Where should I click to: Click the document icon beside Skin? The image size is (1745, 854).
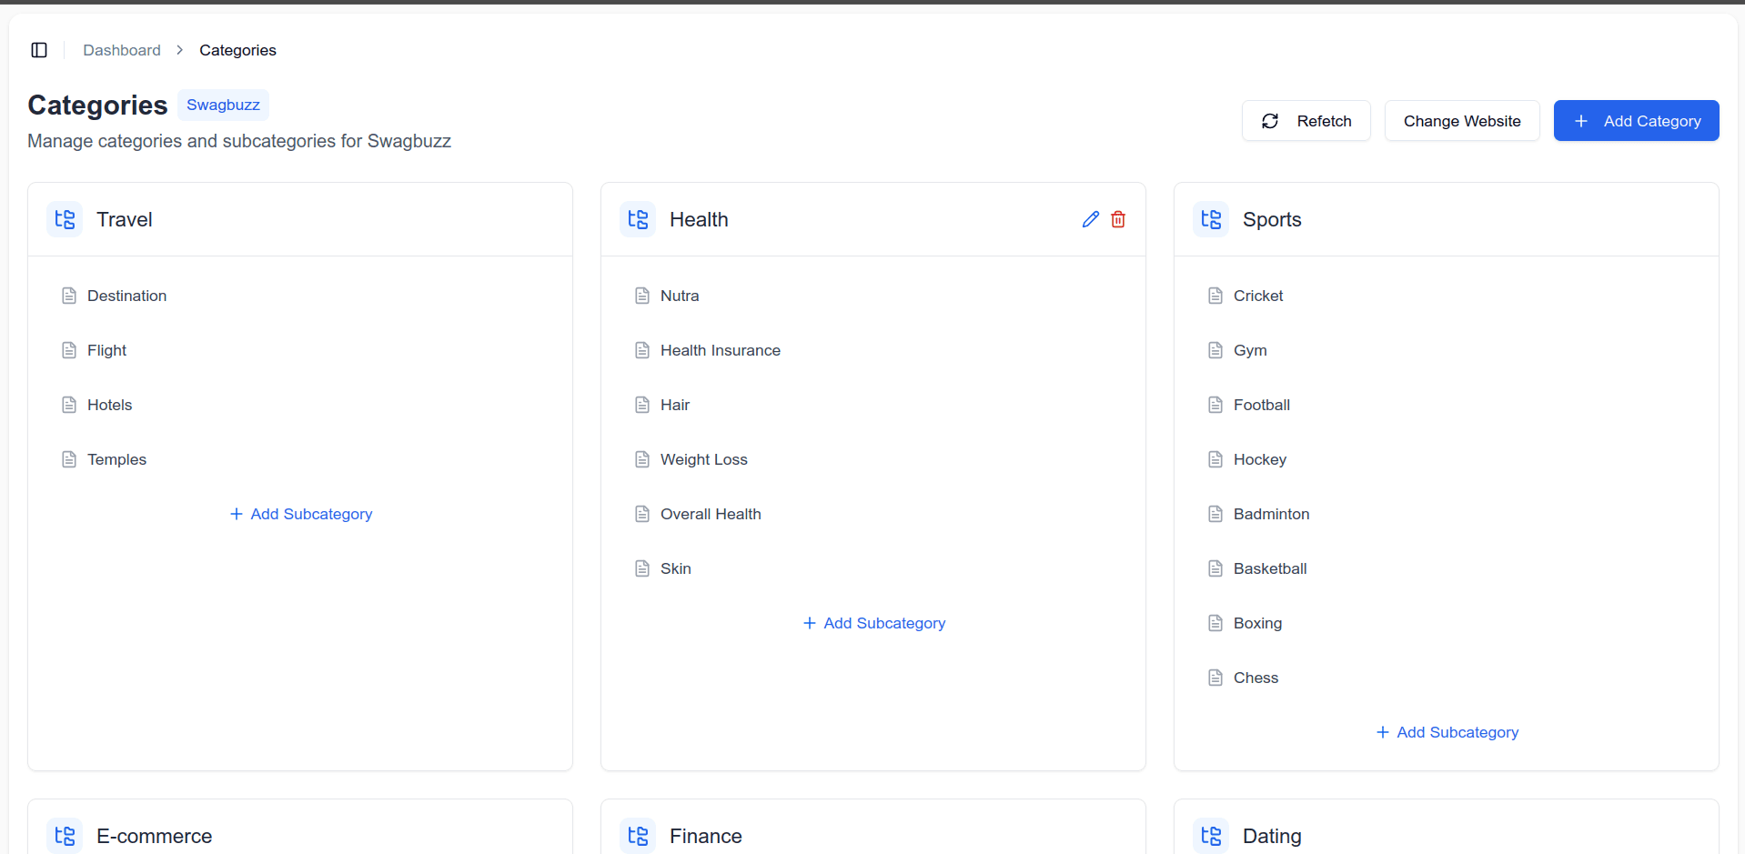tap(642, 568)
